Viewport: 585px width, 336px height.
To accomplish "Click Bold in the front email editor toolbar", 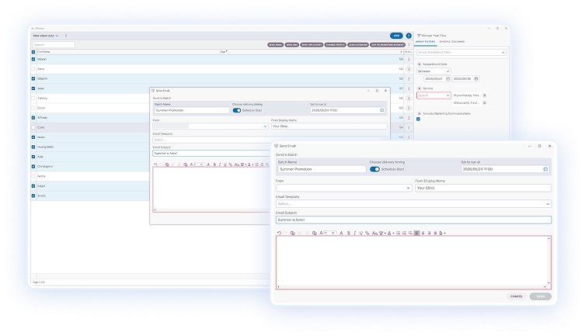I will point(349,233).
